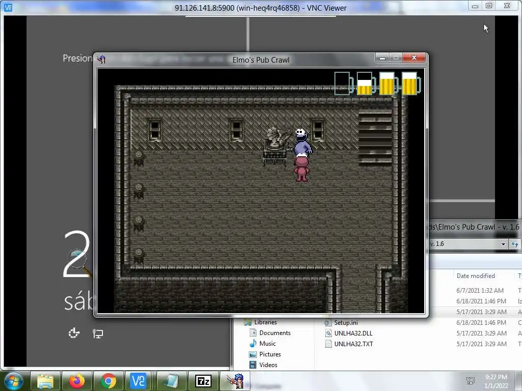This screenshot has height=391, width=522.
Task: Click the network tray icon
Action: coord(471,381)
